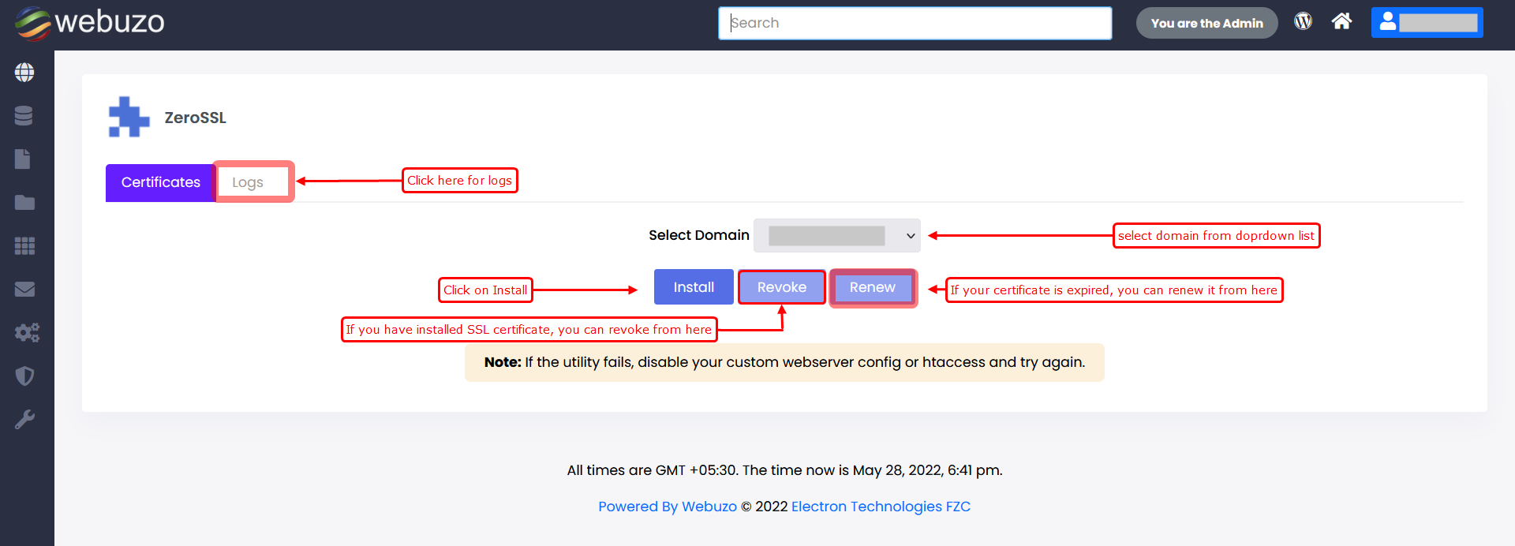This screenshot has width=1515, height=546.
Task: Click the Install button
Action: click(x=694, y=287)
